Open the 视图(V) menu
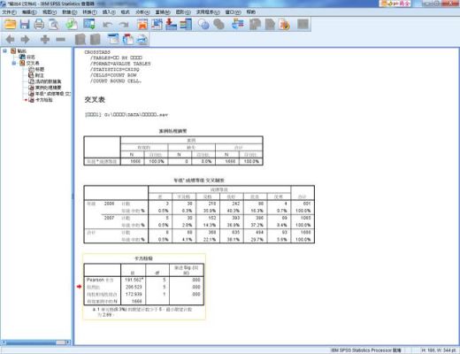Image resolution: width=460 pixels, height=354 pixels. (50, 12)
